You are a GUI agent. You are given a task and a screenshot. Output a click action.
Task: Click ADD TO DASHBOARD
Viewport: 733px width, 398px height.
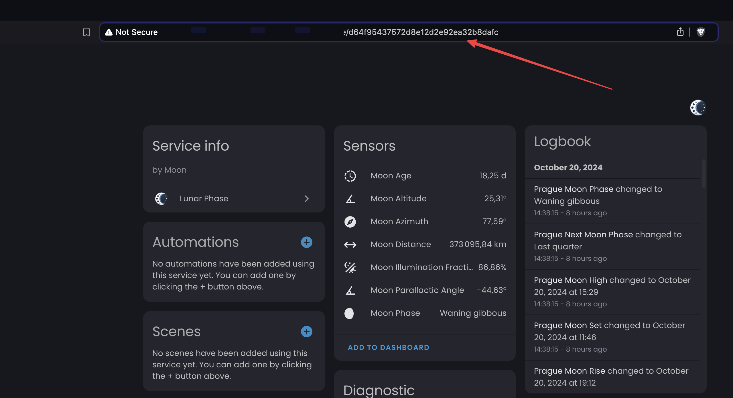pos(389,347)
